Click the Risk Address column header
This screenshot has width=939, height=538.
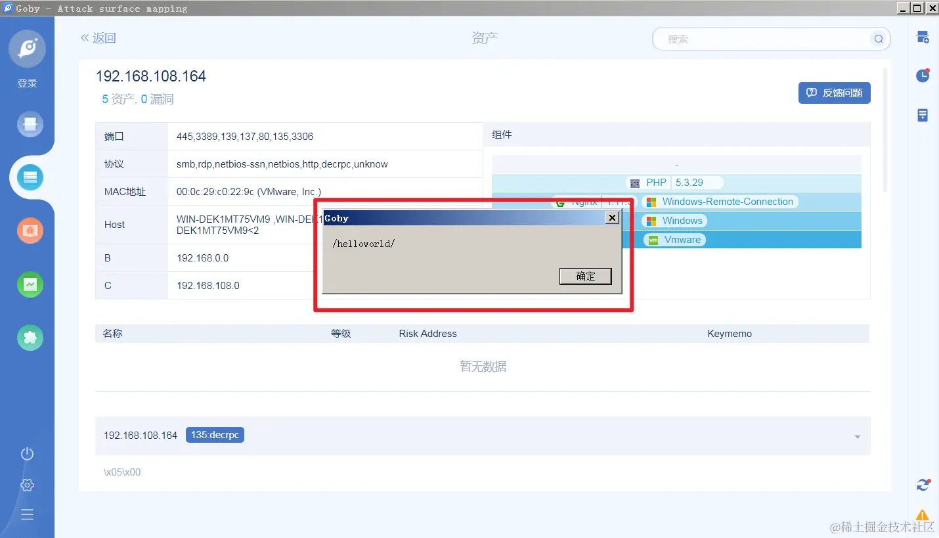427,334
